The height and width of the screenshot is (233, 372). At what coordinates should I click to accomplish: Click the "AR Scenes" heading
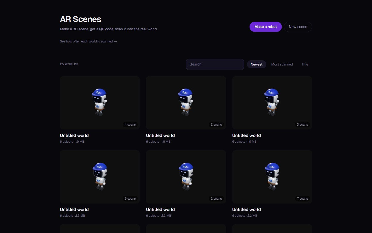point(81,19)
